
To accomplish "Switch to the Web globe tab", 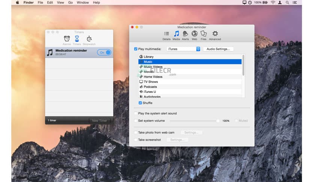I will [x=194, y=35].
